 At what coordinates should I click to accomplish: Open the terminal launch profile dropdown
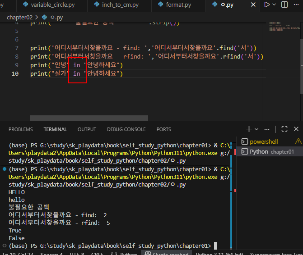[256, 129]
